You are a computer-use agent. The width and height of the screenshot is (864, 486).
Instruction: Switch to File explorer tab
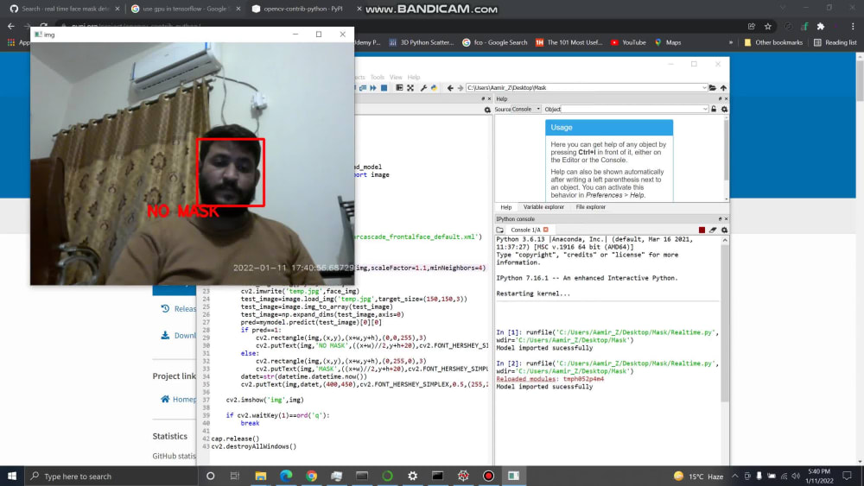(x=591, y=207)
